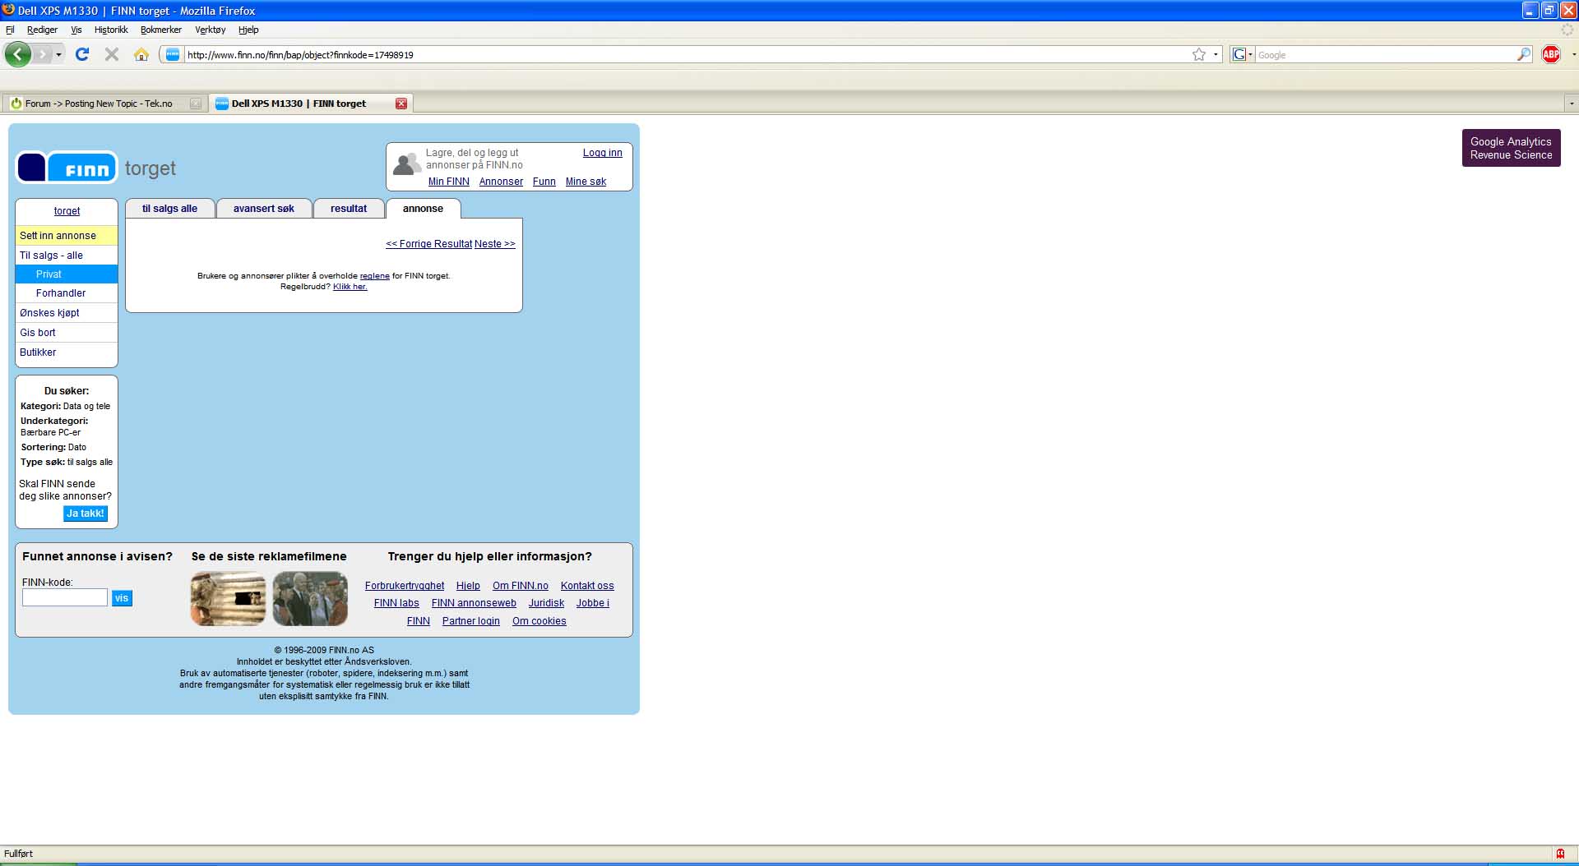Click the search magnifier icon
The height and width of the screenshot is (866, 1579).
pos(1524,54)
